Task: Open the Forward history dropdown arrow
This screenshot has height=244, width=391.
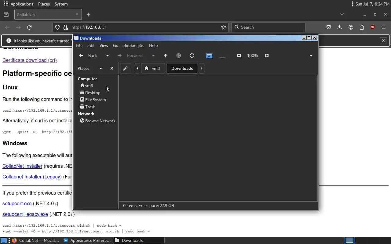Action: (x=153, y=56)
